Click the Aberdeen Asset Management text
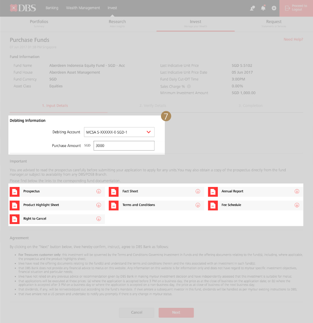 tap(75, 72)
